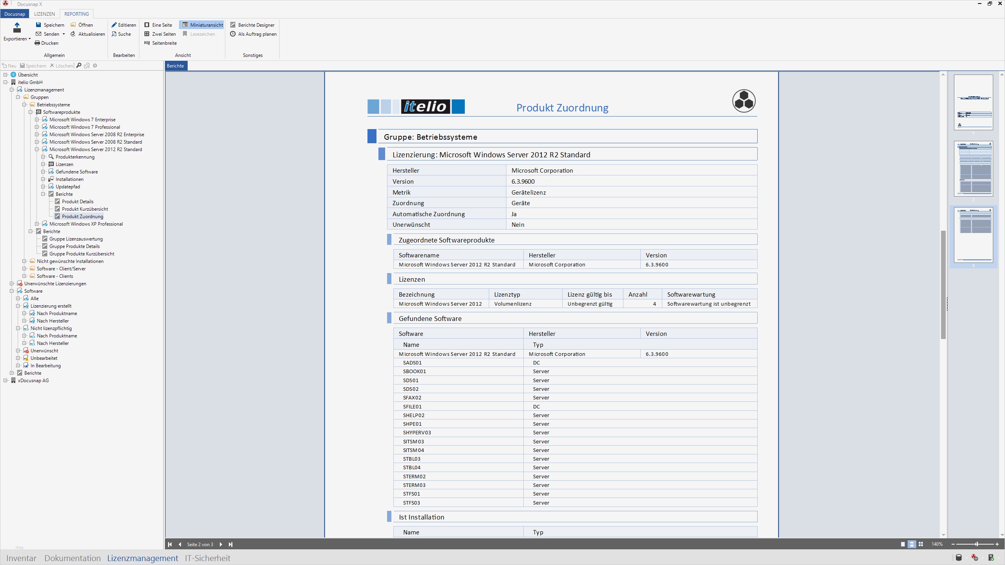Viewport: 1005px width, 565px height.
Task: Expand the xDocusnap AG tree node
Action: pyautogui.click(x=5, y=381)
